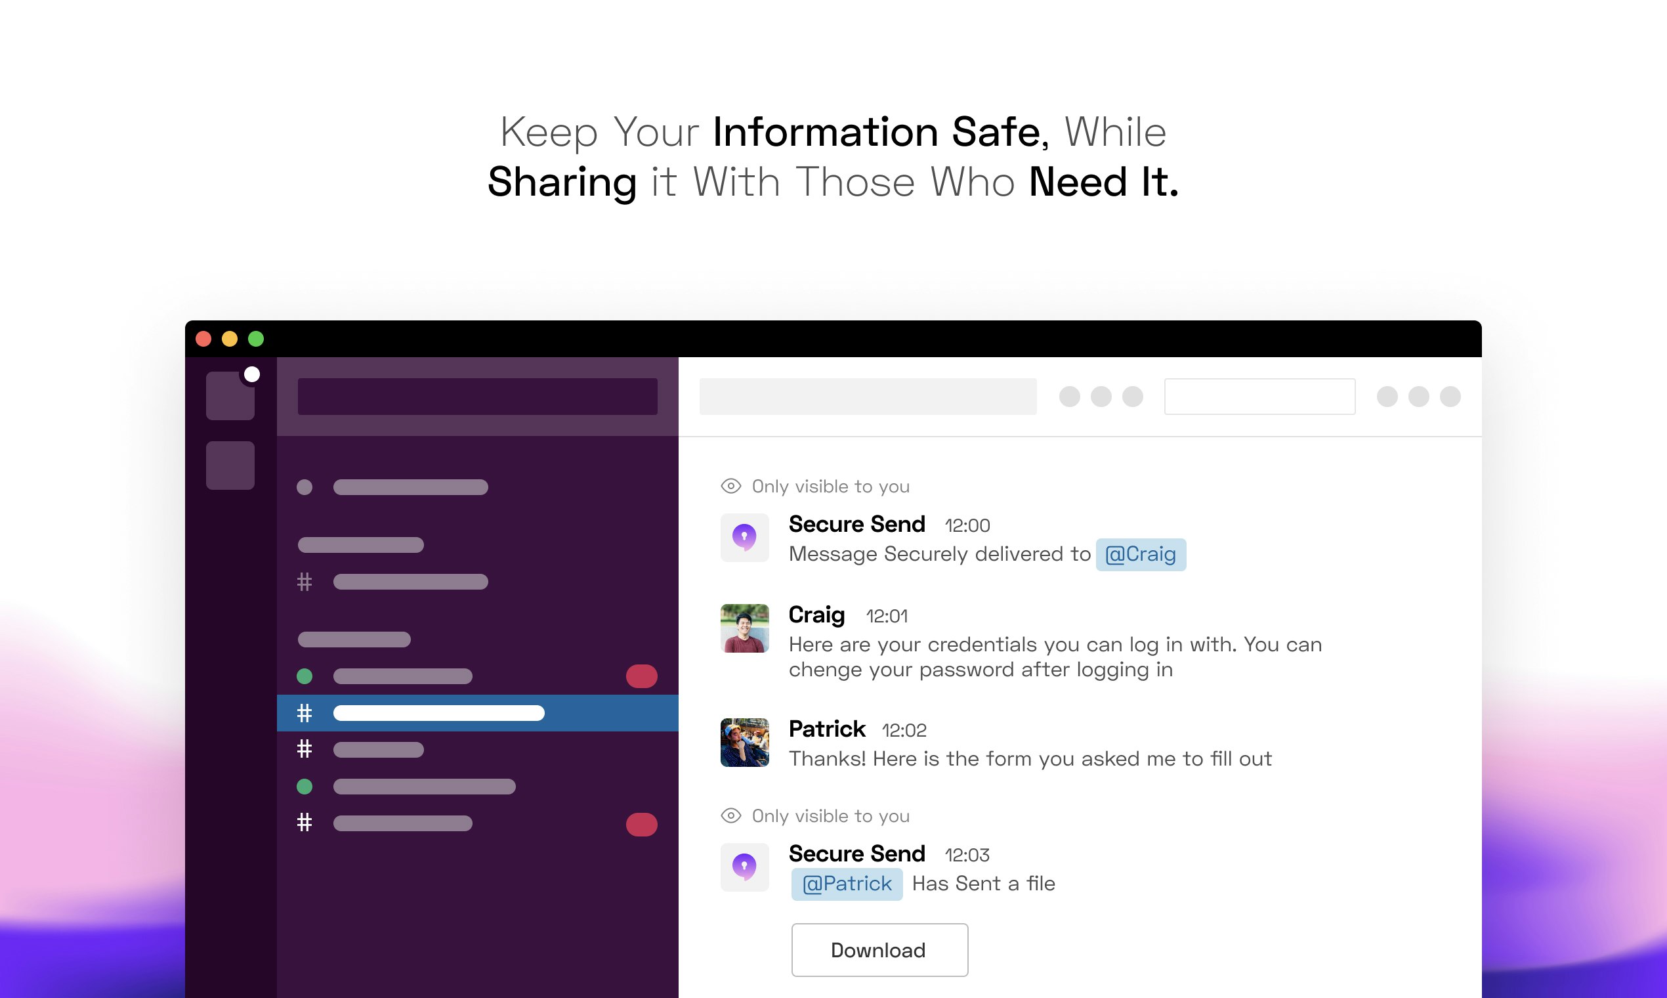The height and width of the screenshot is (998, 1667).
Task: Switch to the last hashtag channel with a badge
Action: click(404, 823)
